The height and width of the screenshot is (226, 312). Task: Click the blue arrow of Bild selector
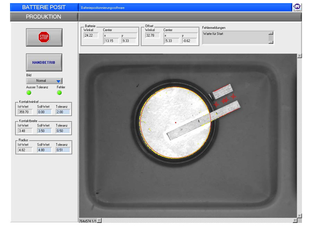pos(58,81)
